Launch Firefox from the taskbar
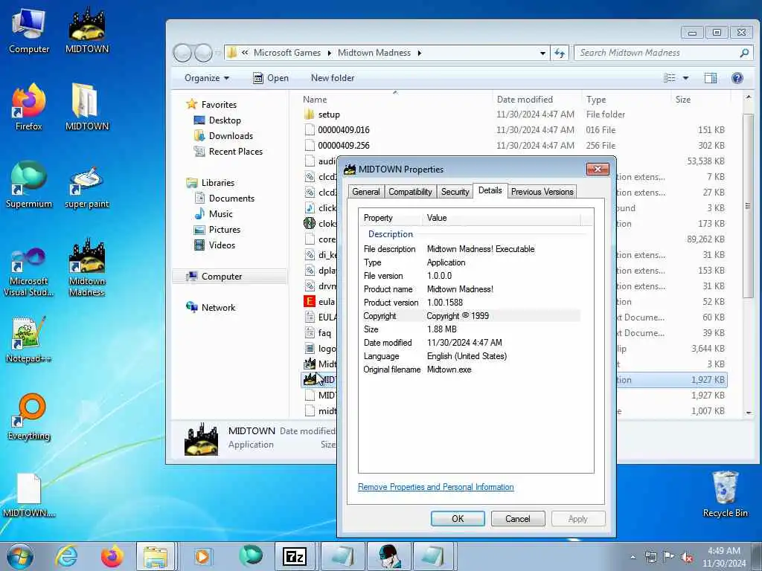The width and height of the screenshot is (762, 571). point(112,556)
